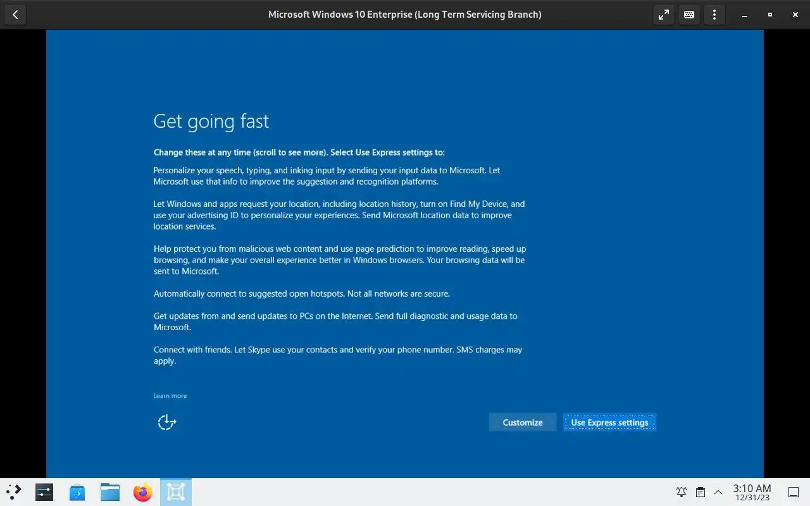Click the Customize button
This screenshot has height=506, width=810.
click(x=523, y=423)
